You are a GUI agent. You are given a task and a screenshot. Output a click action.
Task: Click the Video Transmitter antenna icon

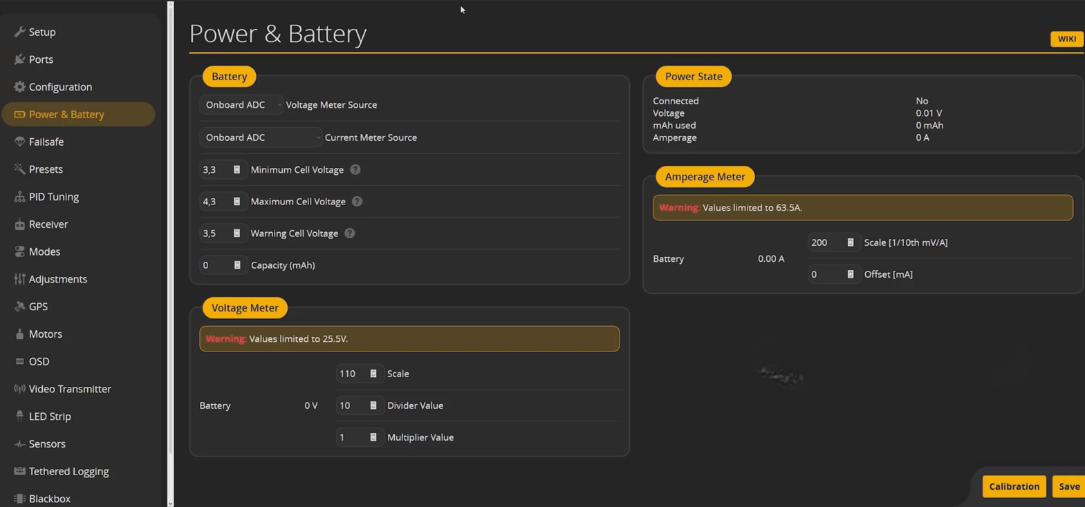coord(19,389)
